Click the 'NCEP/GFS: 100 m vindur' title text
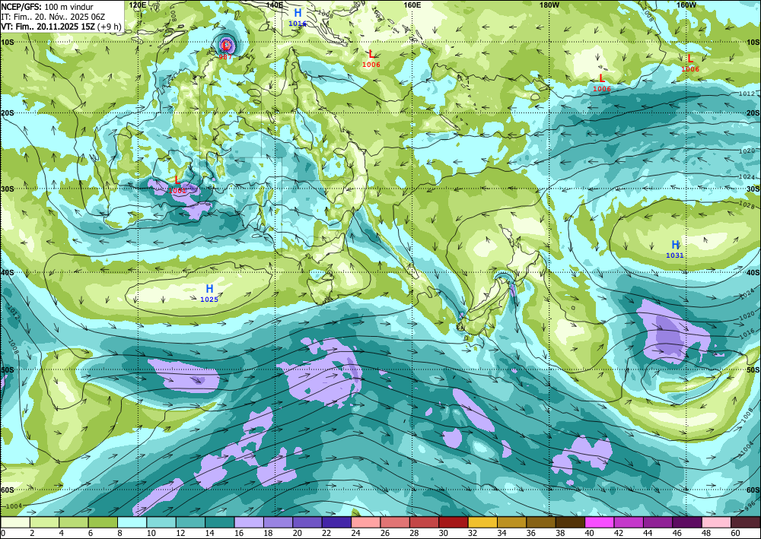This screenshot has width=761, height=539. (47, 7)
